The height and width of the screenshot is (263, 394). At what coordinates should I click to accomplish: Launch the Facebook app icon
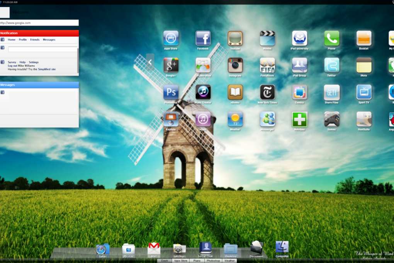pyautogui.click(x=203, y=38)
